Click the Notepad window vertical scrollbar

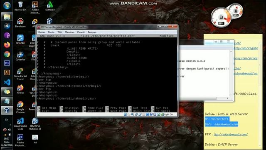pyautogui.click(x=231, y=73)
